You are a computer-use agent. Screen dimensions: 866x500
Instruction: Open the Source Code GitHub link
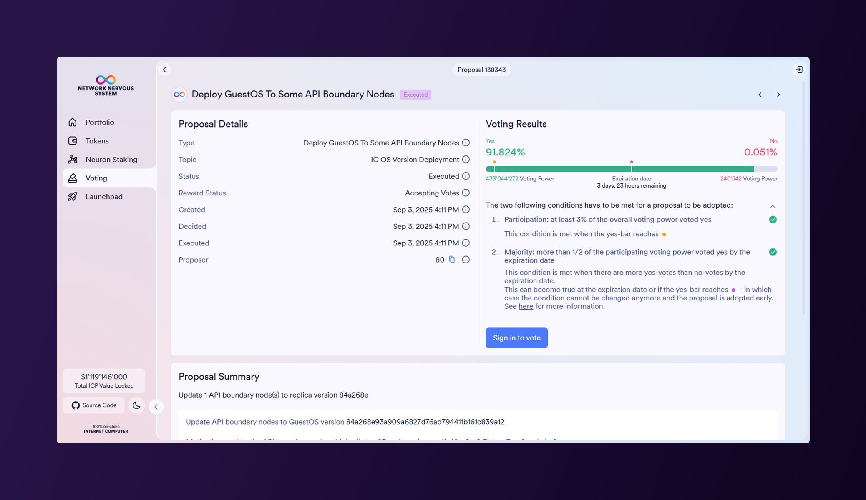94,405
